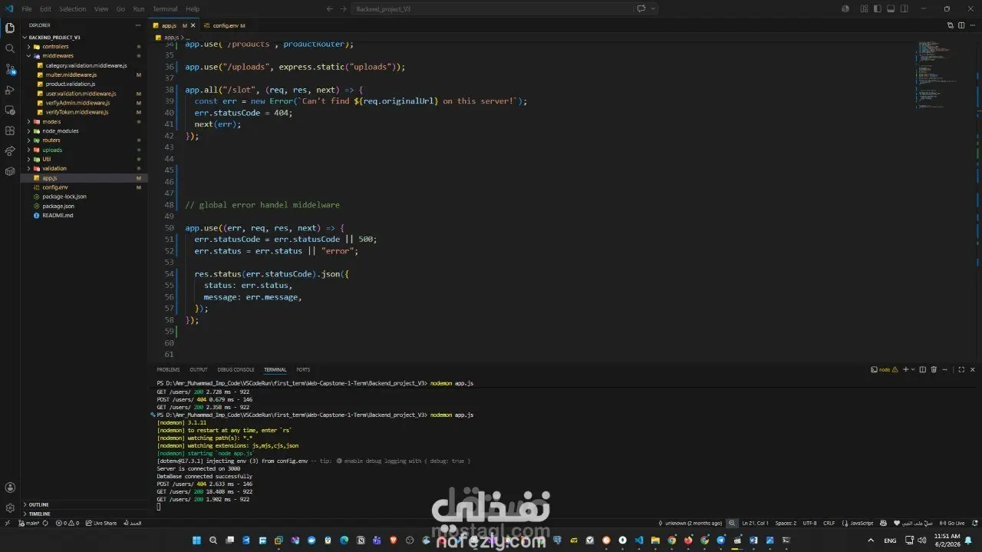The height and width of the screenshot is (552, 982).
Task: Split the editor to the right
Action: click(x=961, y=25)
